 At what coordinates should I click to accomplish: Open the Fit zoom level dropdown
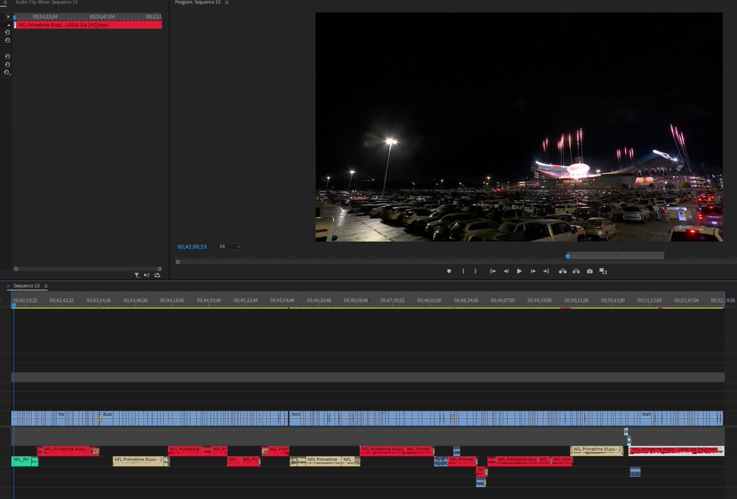click(x=230, y=247)
